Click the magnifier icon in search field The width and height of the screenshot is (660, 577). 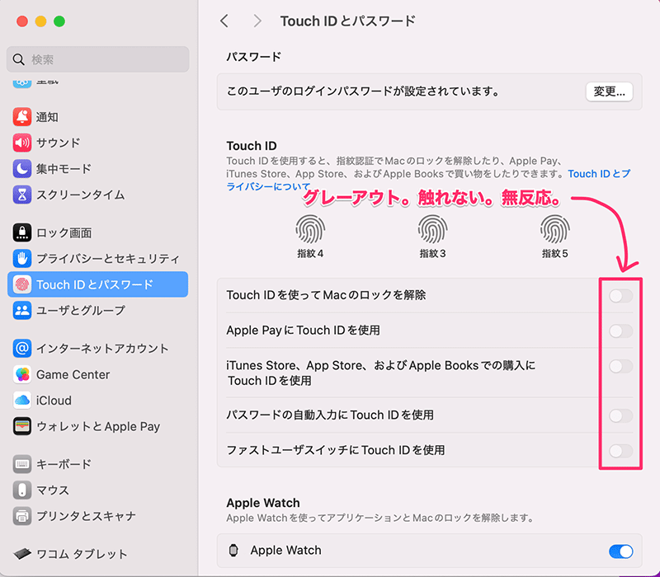pos(18,59)
